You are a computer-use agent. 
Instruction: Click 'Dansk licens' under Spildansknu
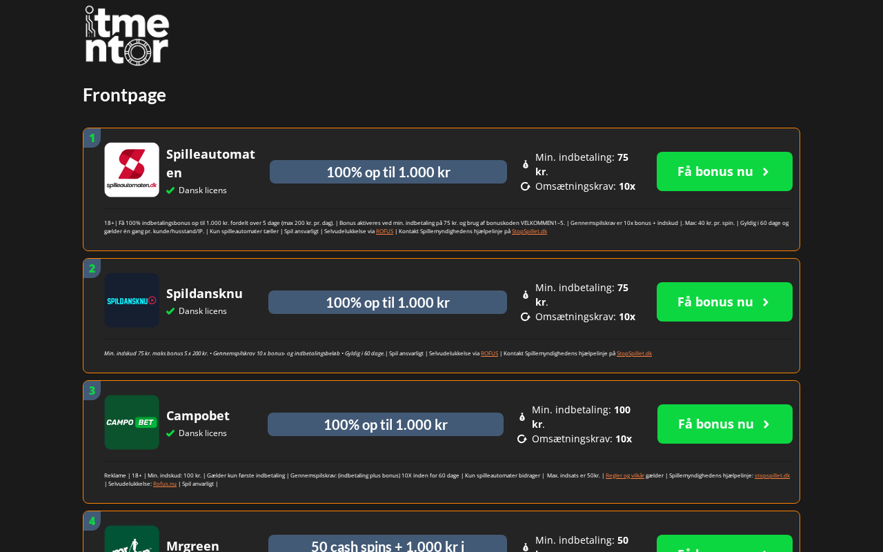click(x=203, y=311)
